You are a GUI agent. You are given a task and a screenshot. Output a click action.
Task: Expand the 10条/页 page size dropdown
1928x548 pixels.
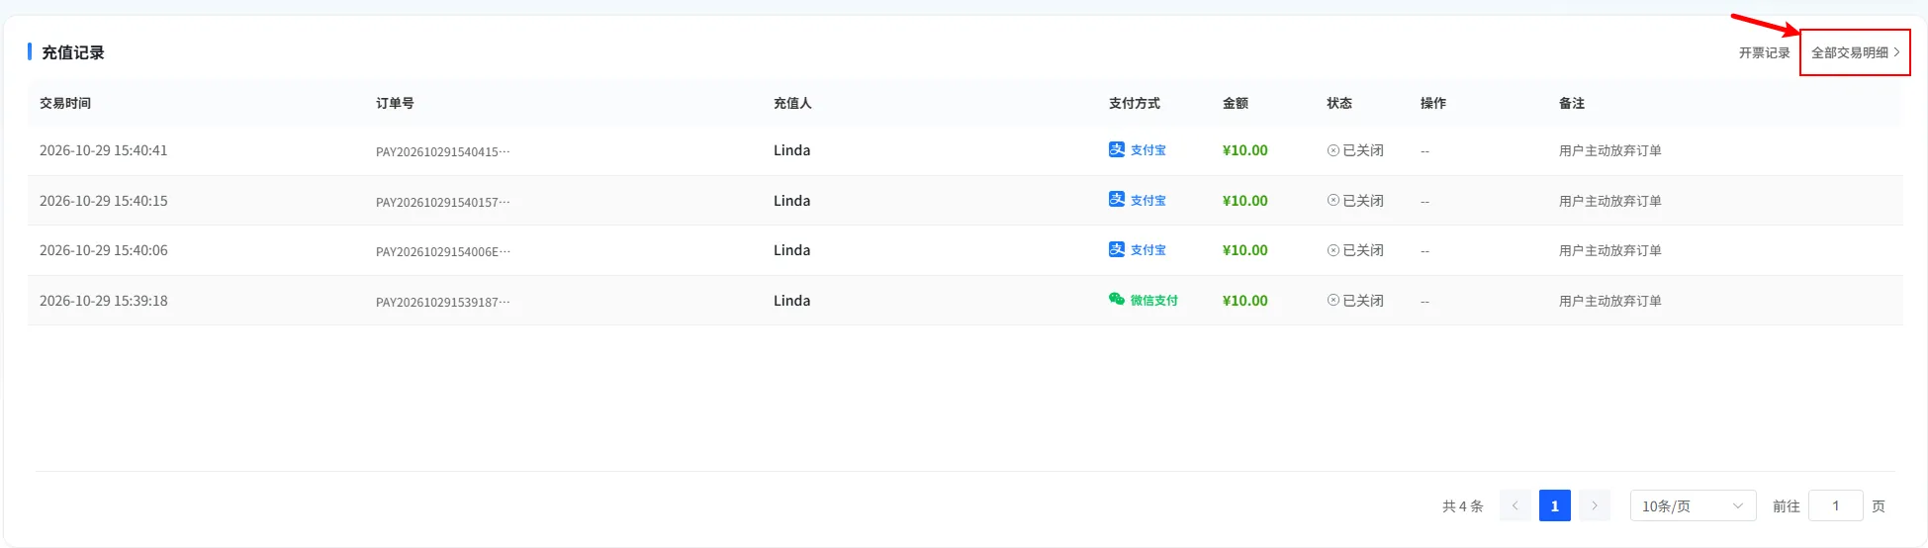[x=1694, y=505]
